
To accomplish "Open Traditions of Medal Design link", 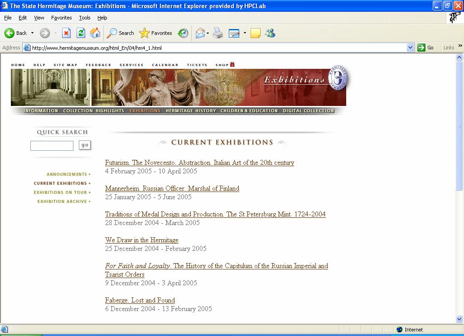I will click(x=215, y=214).
